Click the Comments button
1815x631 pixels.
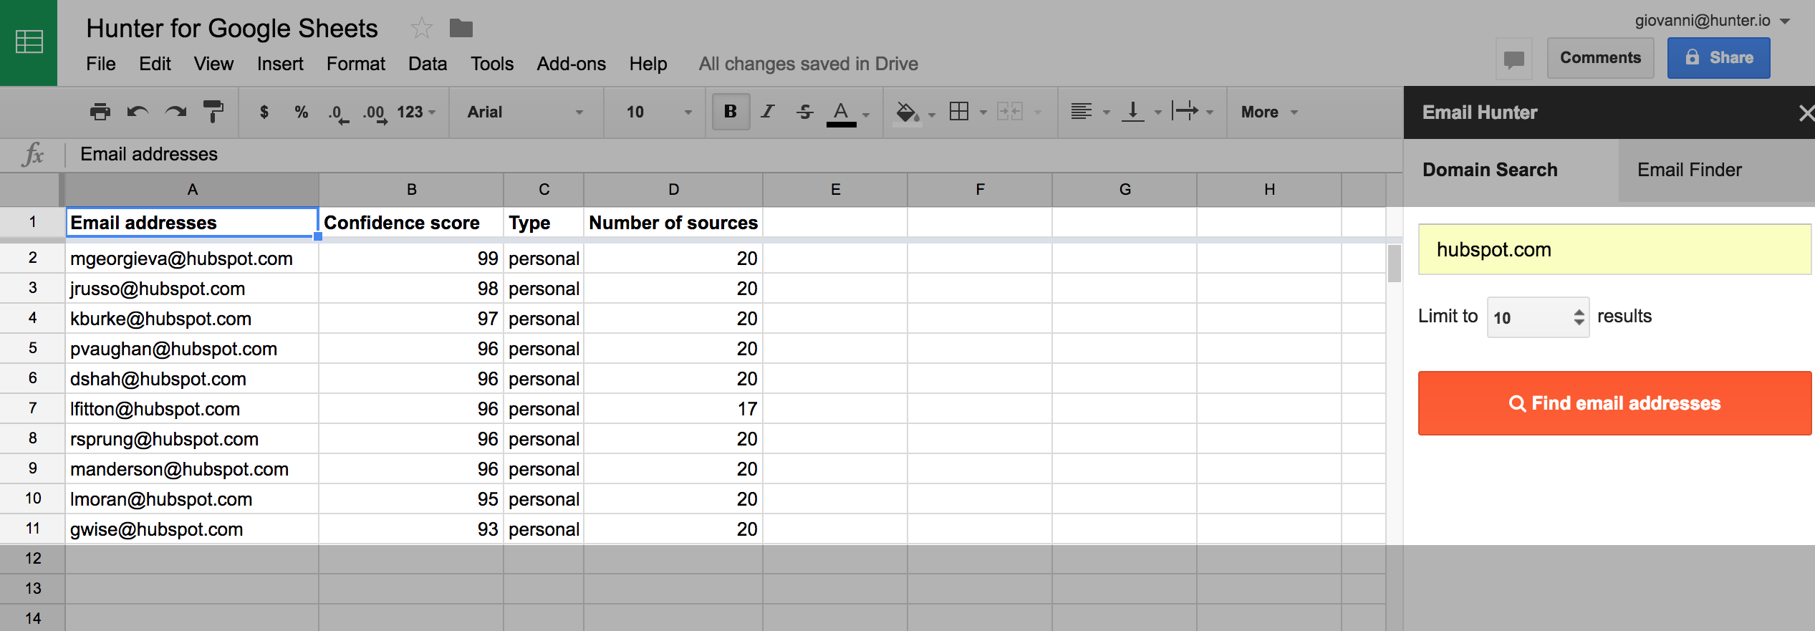(1600, 58)
